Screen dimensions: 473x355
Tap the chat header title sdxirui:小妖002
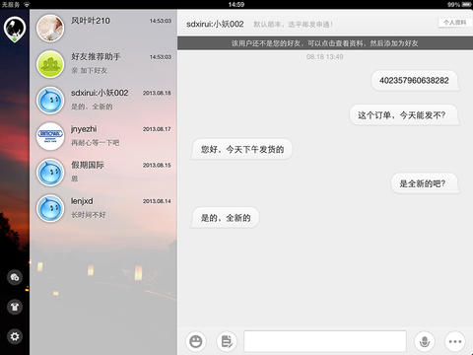[x=215, y=24]
